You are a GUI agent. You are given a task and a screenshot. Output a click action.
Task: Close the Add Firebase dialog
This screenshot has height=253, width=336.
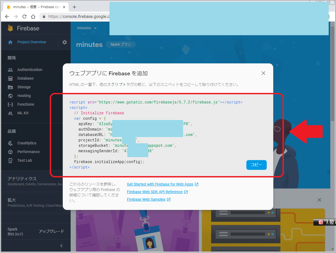point(263,73)
